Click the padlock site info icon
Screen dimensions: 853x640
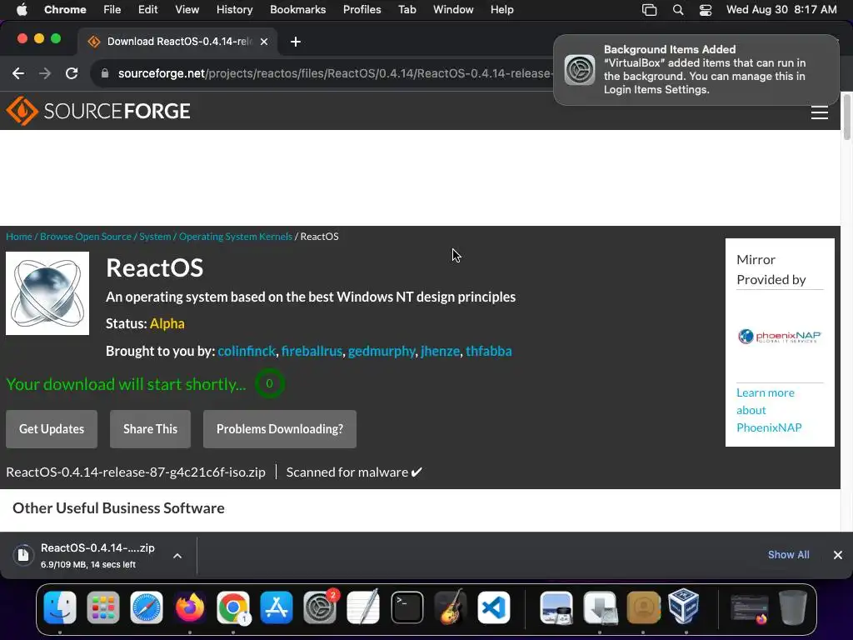click(105, 73)
